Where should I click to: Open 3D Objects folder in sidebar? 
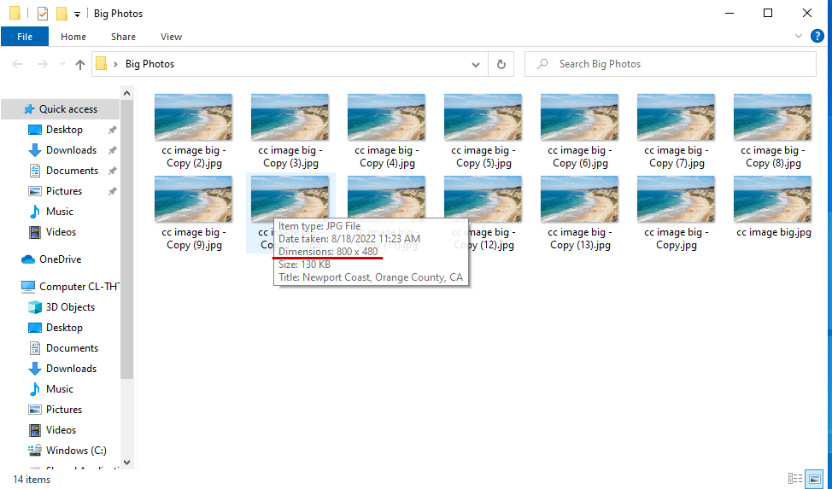tap(70, 307)
